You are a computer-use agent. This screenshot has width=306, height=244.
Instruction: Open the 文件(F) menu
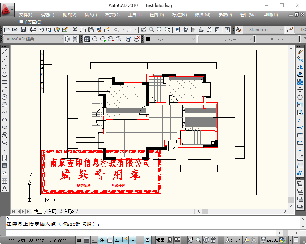click(x=26, y=15)
